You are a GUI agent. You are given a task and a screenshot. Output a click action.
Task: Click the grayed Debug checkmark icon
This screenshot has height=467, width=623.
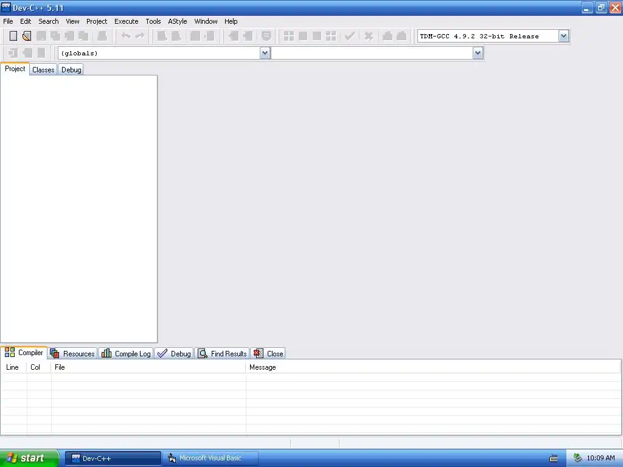click(350, 36)
